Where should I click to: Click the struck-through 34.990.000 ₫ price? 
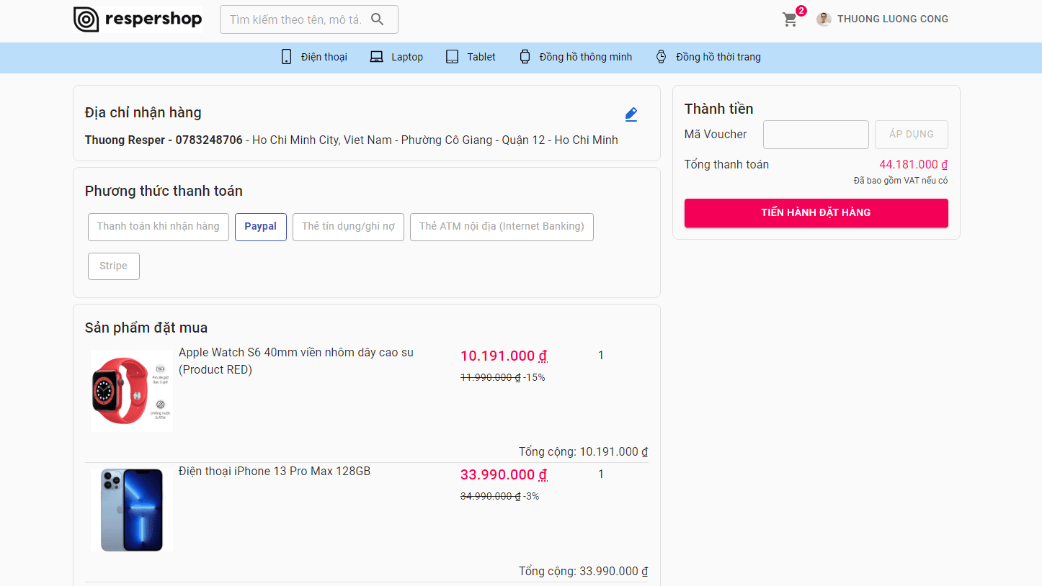490,496
